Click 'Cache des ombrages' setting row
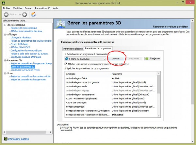Image resolution: width=196 pixels, height=145 pixels. [x=111, y=103]
